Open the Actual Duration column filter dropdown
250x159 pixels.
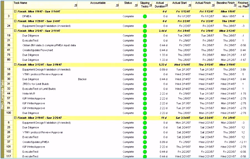166,5
